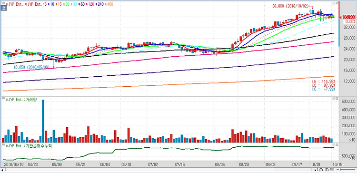The height and width of the screenshot is (173, 357).
Task: Adjust the zoom slider at bottom right
Action: (x=346, y=170)
